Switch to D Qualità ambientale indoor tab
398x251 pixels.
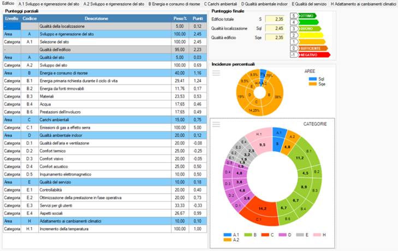click(264, 4)
